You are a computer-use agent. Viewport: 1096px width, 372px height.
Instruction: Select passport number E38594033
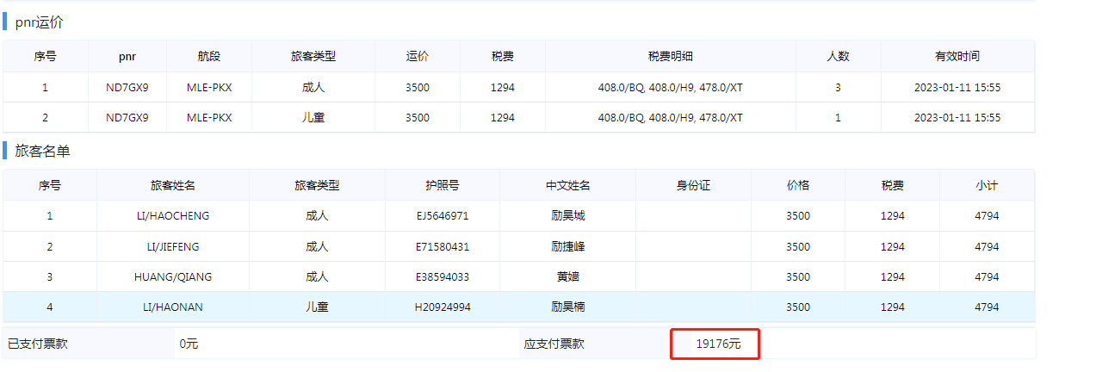pyautogui.click(x=443, y=276)
